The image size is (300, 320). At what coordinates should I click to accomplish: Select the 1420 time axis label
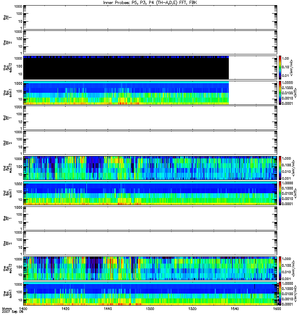click(x=65, y=308)
